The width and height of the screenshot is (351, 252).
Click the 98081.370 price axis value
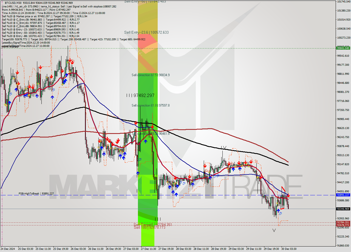tap(343, 92)
